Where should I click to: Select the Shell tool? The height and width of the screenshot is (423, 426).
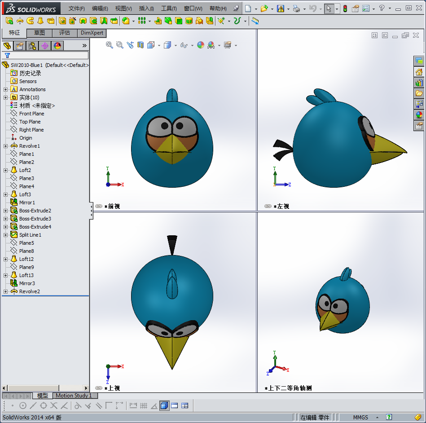179,21
